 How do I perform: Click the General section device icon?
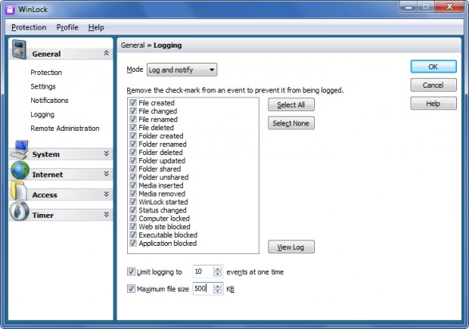[19, 50]
